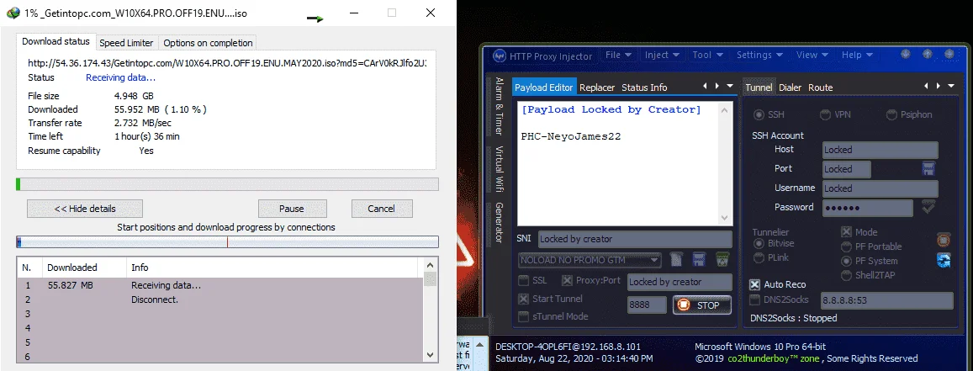Toggle the Mode checkbox

pos(846,232)
